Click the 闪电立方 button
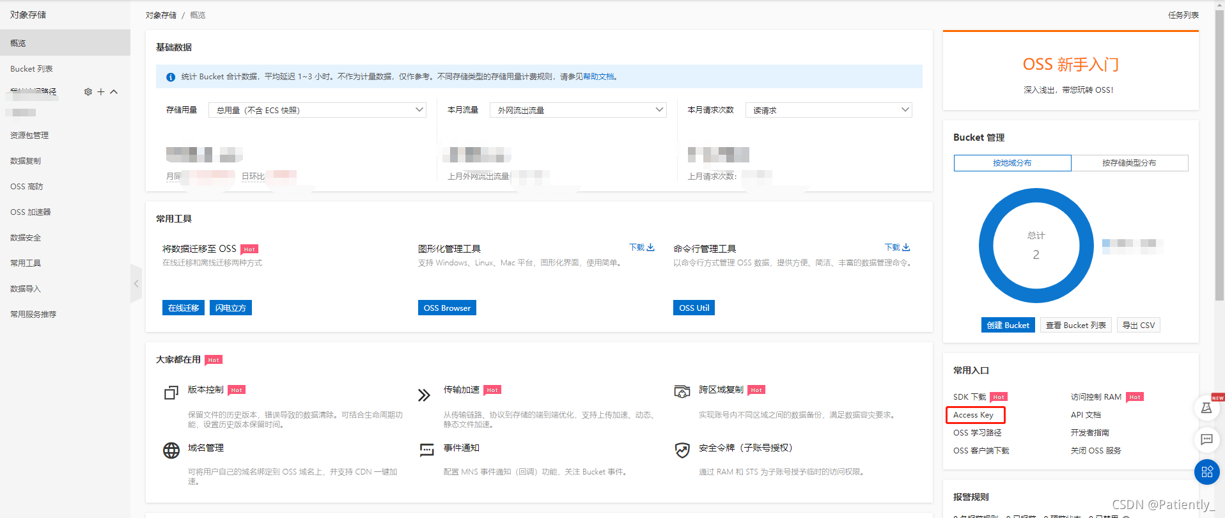Image resolution: width=1225 pixels, height=518 pixels. (x=231, y=308)
